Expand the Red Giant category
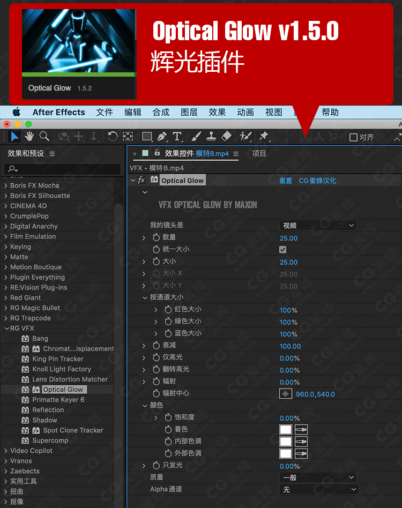402x508 pixels. 6,298
